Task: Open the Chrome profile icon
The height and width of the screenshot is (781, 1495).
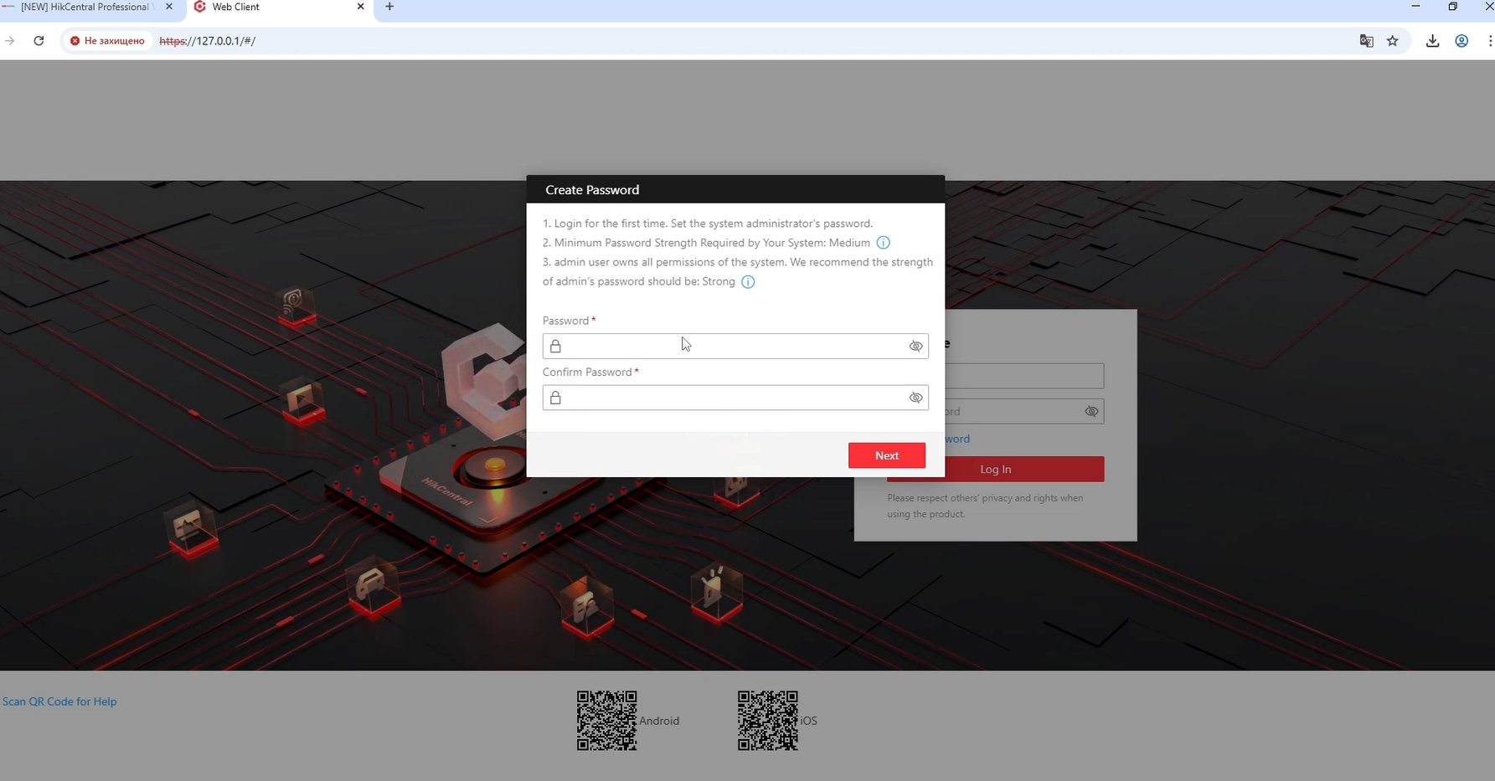Action: coord(1461,41)
